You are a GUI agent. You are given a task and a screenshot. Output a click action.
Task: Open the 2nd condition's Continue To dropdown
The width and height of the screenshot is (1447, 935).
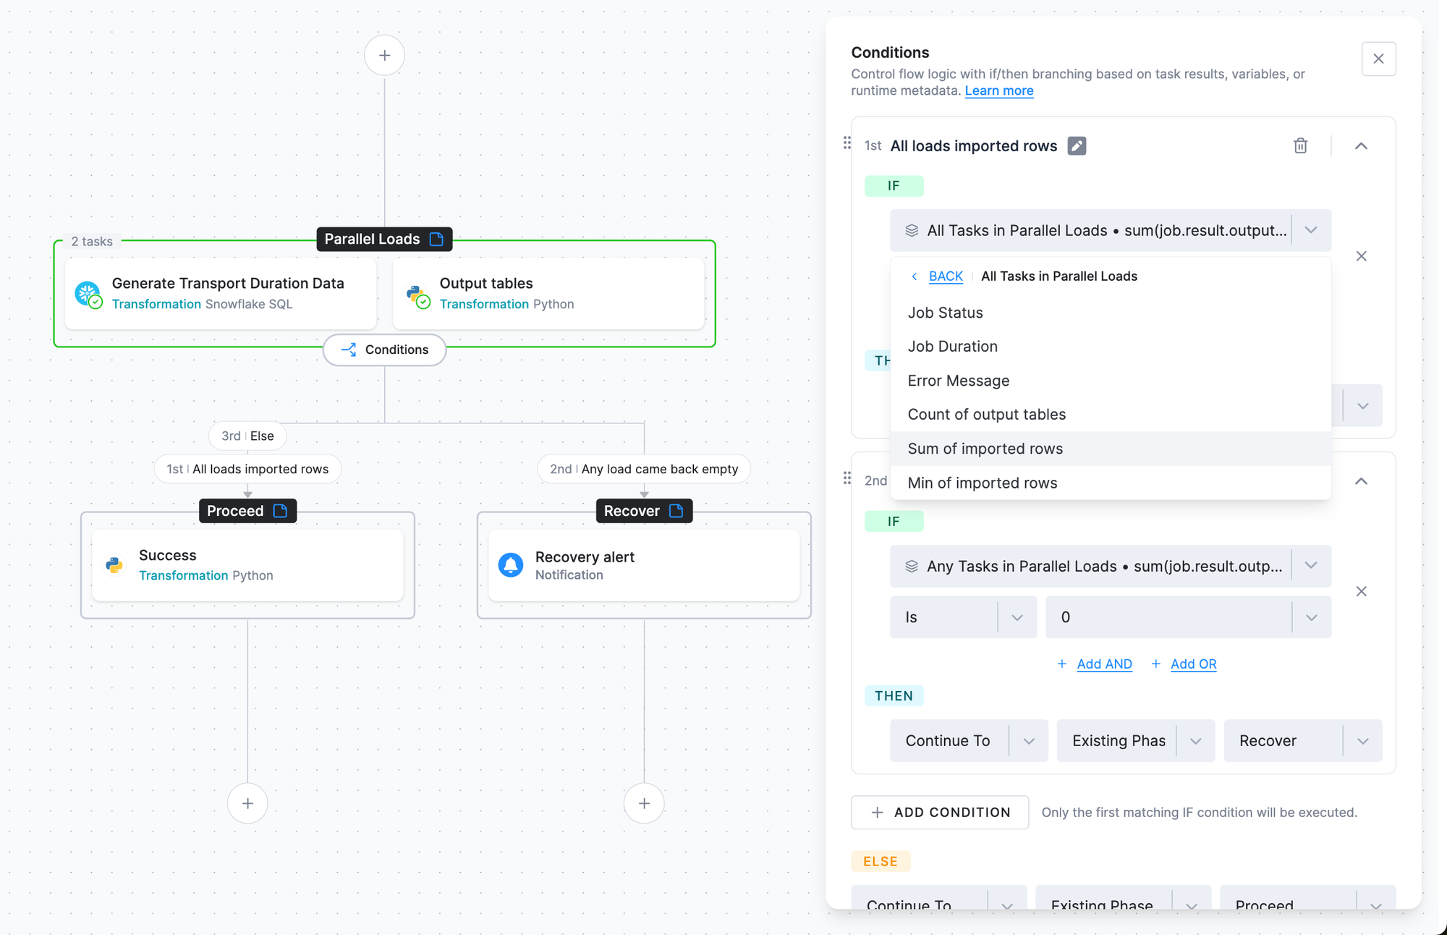coord(969,741)
